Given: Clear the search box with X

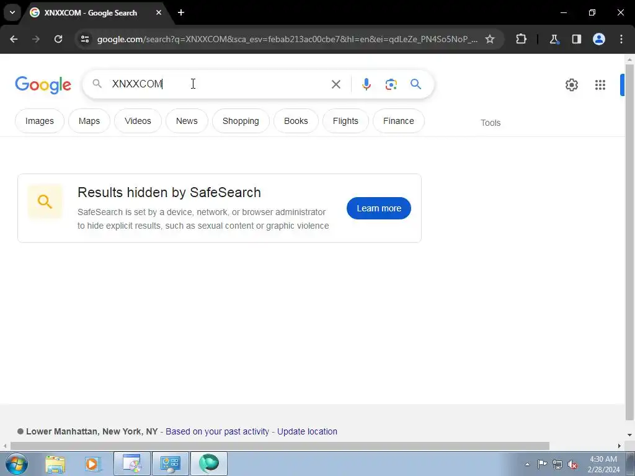Looking at the screenshot, I should [x=335, y=84].
